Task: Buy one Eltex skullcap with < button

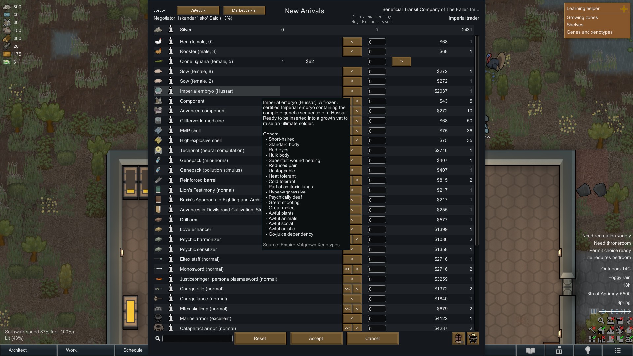Action: pos(357,309)
